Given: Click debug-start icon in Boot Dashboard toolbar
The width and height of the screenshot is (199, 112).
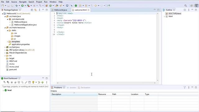Looking at the screenshot, I should click(x=8, y=82).
